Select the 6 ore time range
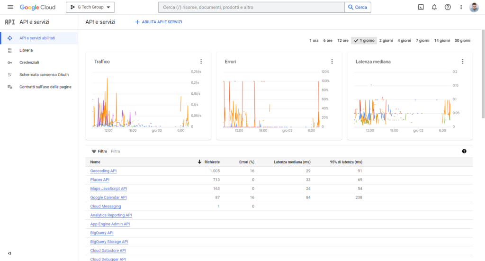 coord(328,41)
